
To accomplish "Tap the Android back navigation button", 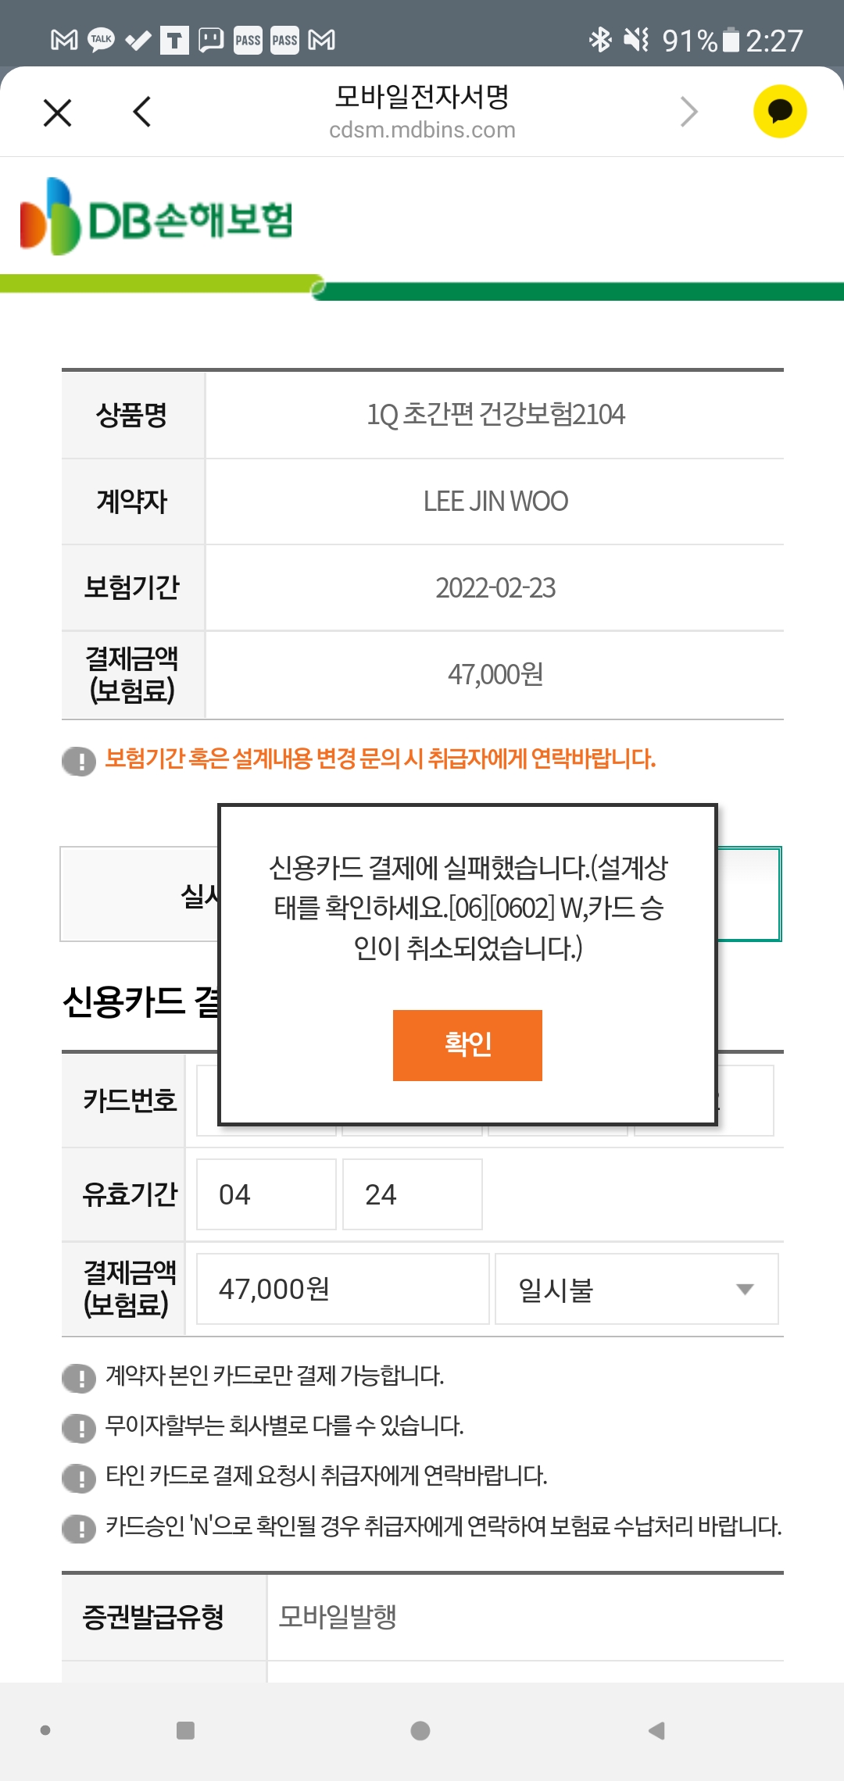I will coord(656,1731).
